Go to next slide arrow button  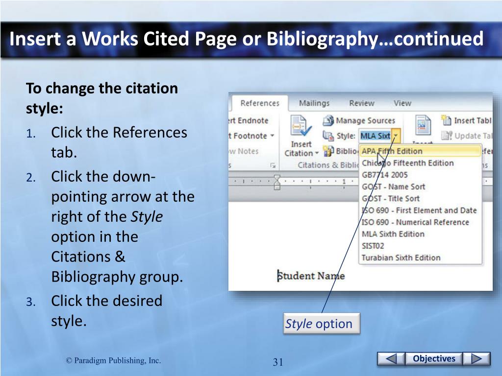pos(477,359)
